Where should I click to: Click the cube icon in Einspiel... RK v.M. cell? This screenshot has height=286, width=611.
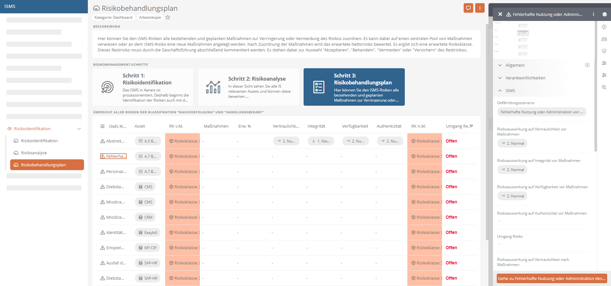pos(171,248)
